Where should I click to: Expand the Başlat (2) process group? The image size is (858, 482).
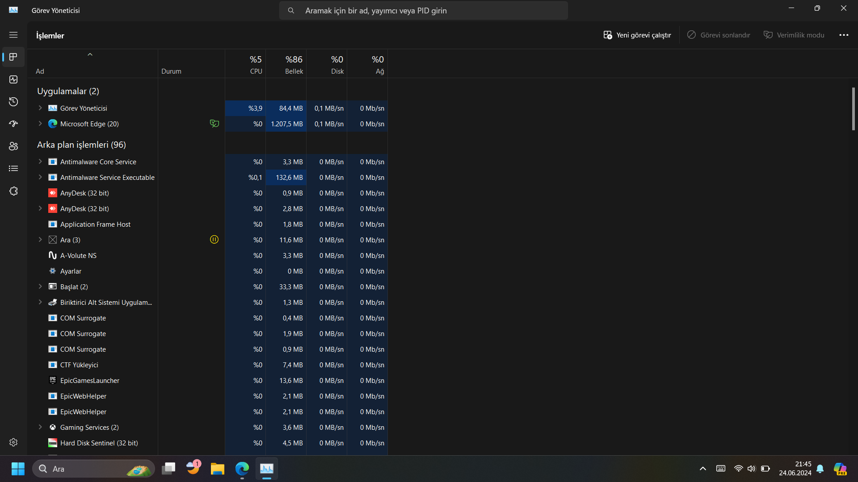coord(40,287)
